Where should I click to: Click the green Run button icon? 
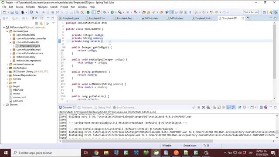[x=112, y=12]
